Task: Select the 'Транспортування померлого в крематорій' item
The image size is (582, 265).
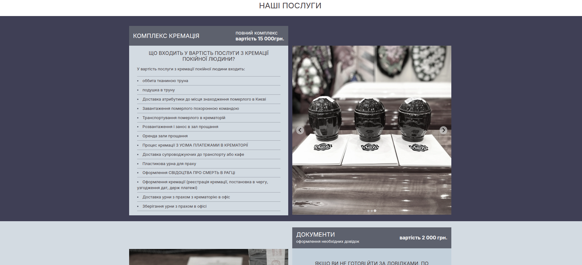Action: 184,118
